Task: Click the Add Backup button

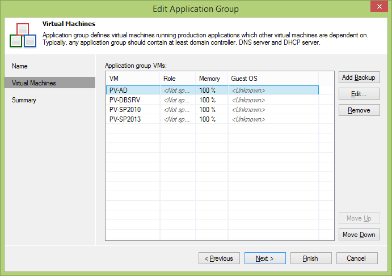Action: (359, 77)
